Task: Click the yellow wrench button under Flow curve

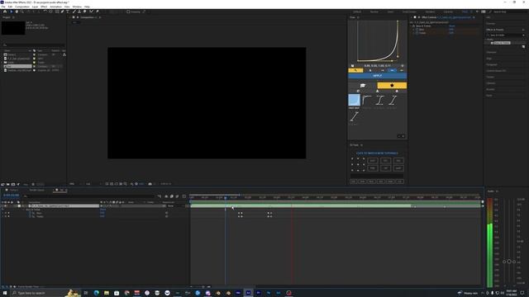Action: (355, 70)
